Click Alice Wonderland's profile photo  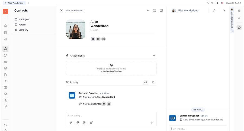point(76,29)
